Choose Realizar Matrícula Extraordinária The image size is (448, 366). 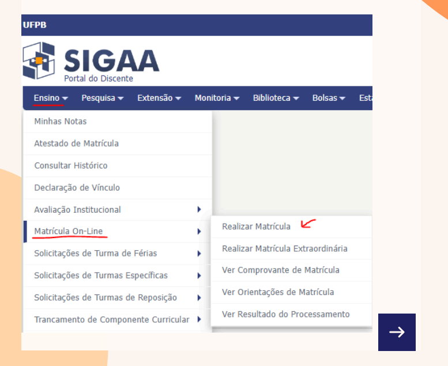[x=291, y=248]
